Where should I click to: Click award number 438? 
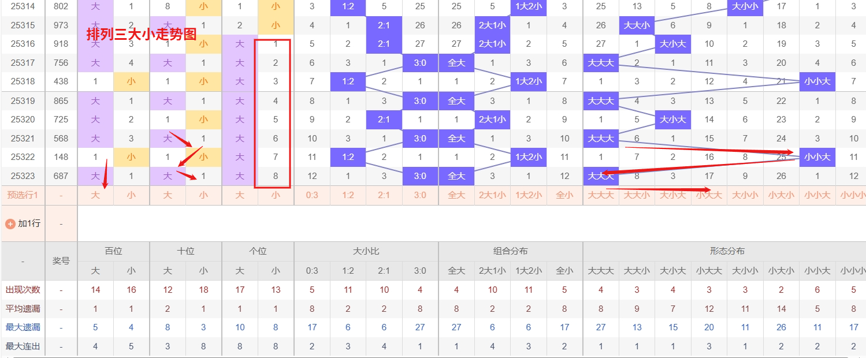pos(61,81)
